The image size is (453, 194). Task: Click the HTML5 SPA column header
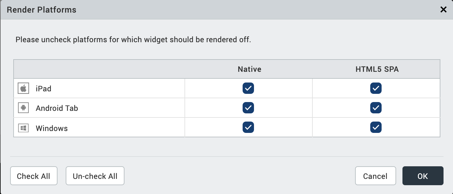[377, 69]
